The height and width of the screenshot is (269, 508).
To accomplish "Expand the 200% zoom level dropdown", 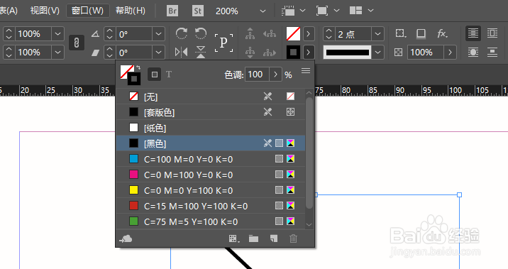I will (x=263, y=11).
